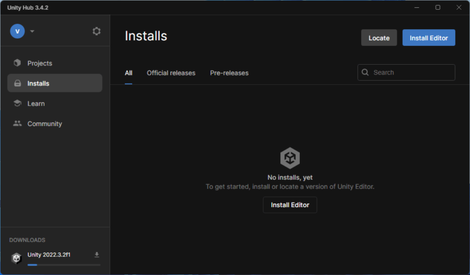Open the settings gear icon
Viewport: 470px width, 275px height.
click(96, 31)
